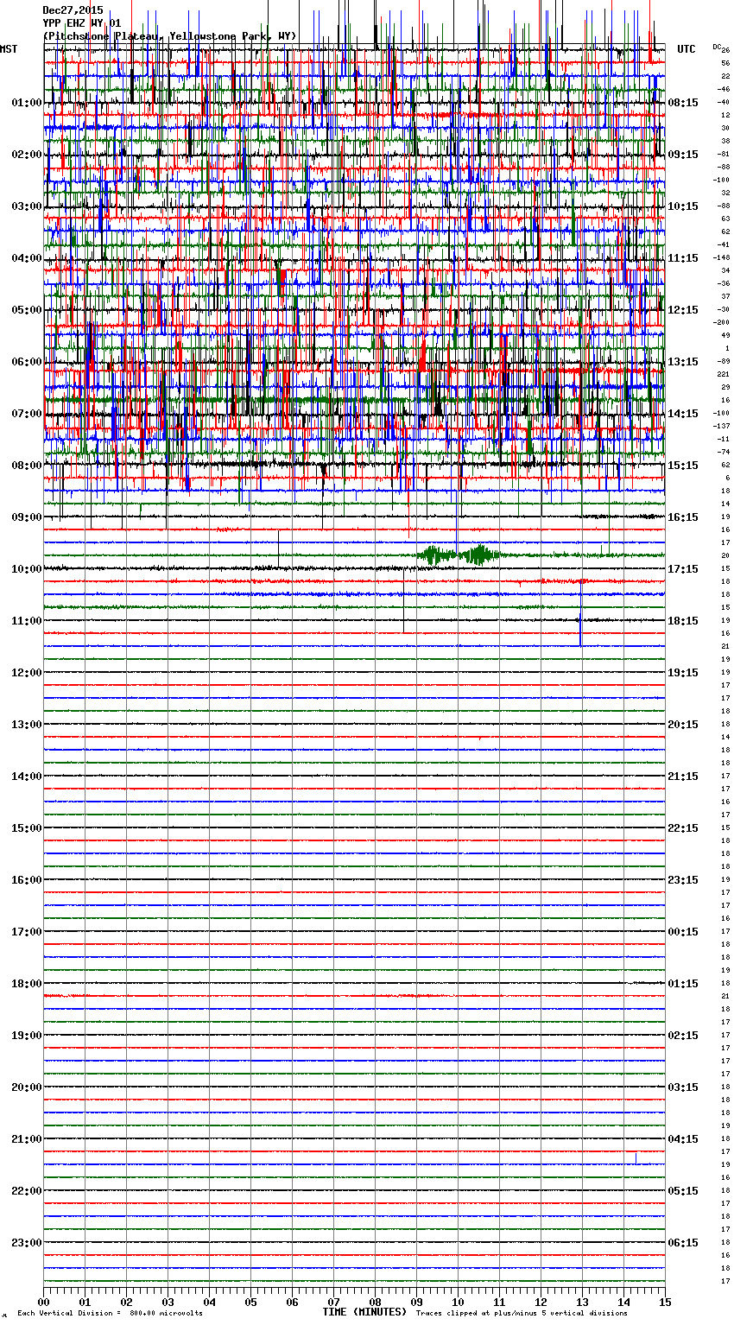This screenshot has height=1325, width=734.
Task: Click the 19:00 MST row label
Action: 26,1036
